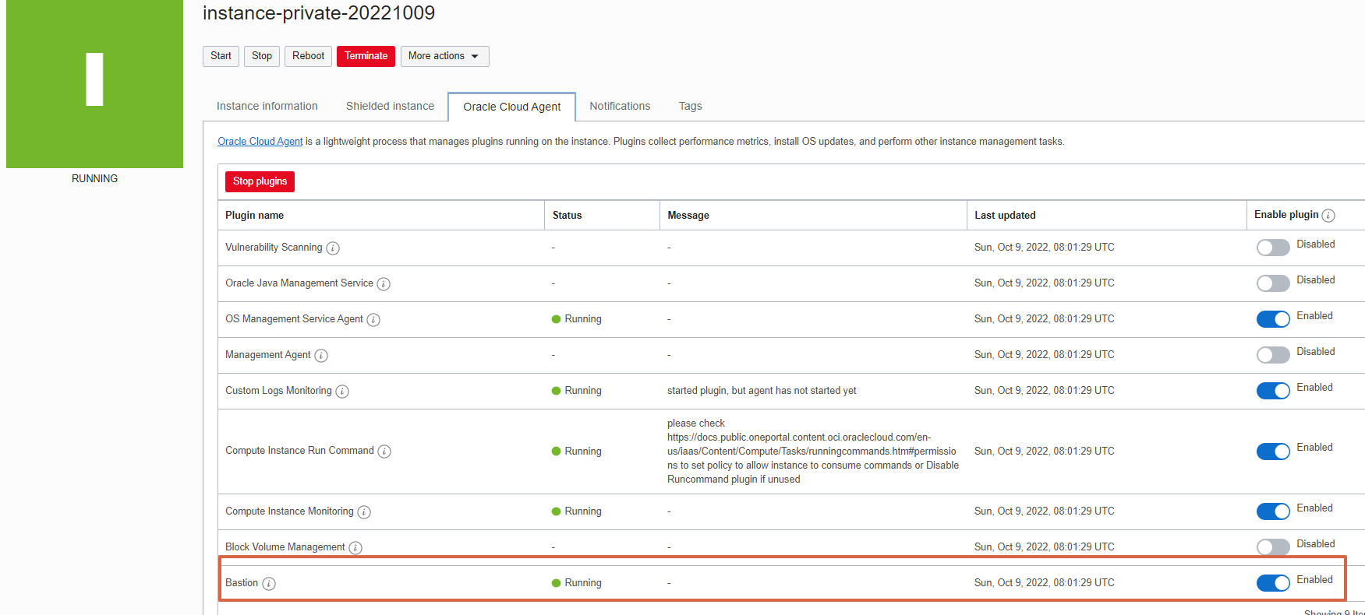
Task: Click RUNNING label under instance icon
Action: coord(94,179)
